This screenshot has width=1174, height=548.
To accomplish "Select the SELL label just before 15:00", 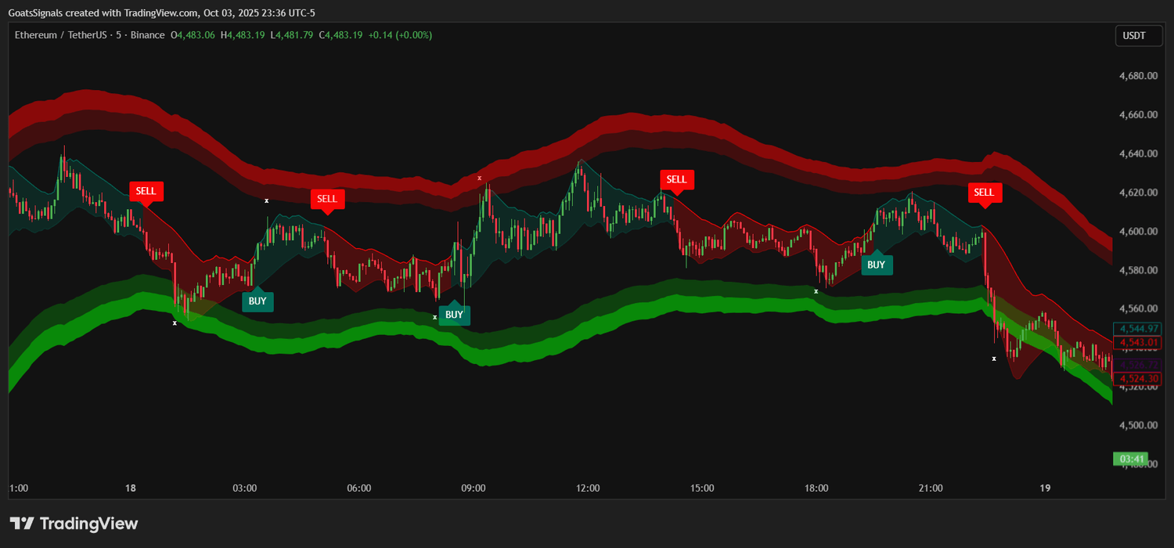I will point(676,180).
